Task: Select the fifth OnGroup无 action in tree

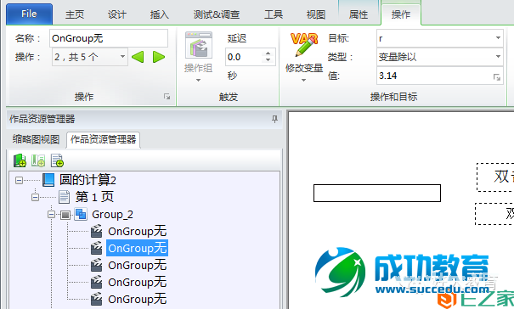Action: pyautogui.click(x=138, y=299)
